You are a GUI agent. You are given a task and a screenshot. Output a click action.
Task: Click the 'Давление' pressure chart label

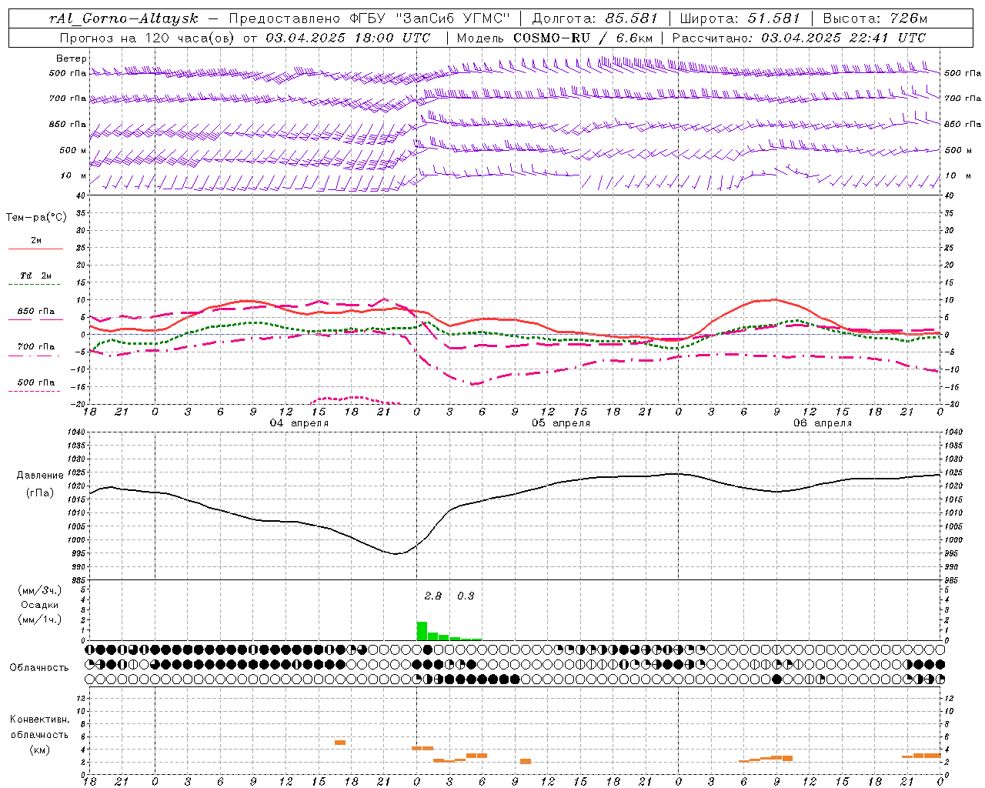[x=39, y=476]
